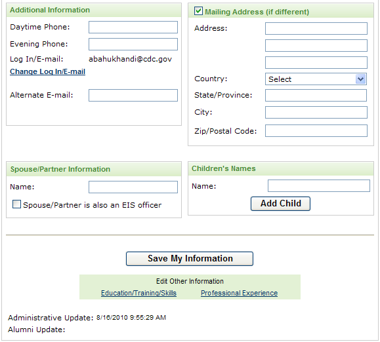Go to Education/Training/Skills link
The width and height of the screenshot is (380, 342).
click(x=138, y=293)
